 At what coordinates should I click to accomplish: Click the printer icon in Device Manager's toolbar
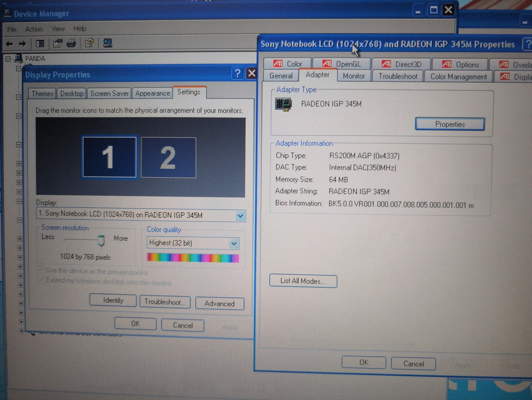(71, 43)
